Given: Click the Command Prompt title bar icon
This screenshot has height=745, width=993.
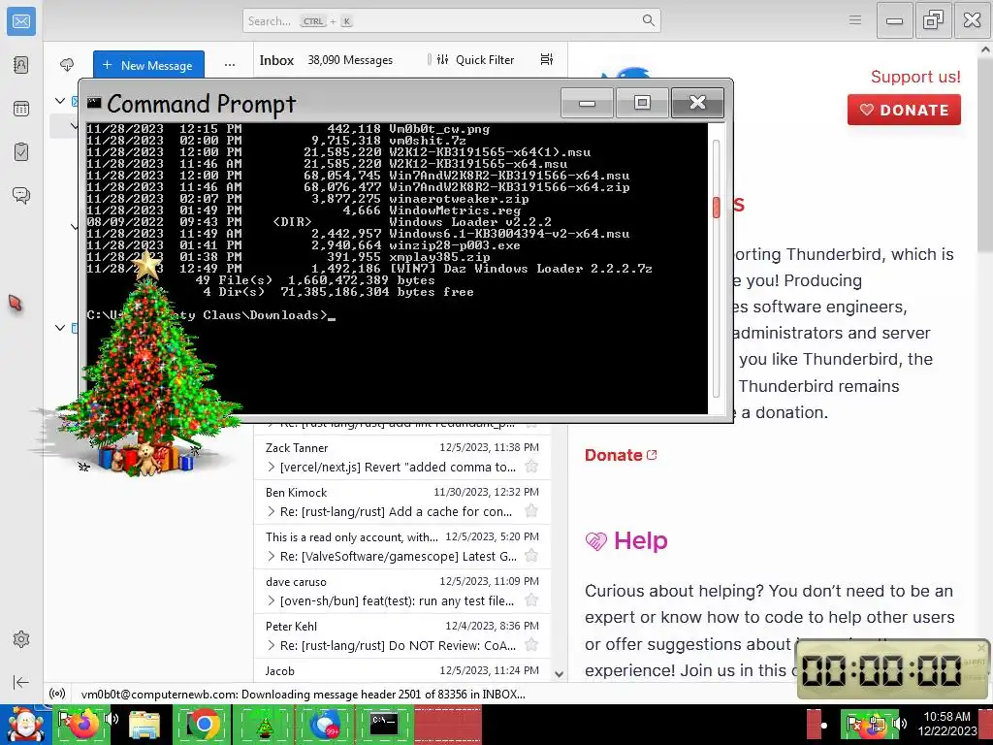Looking at the screenshot, I should coord(94,102).
